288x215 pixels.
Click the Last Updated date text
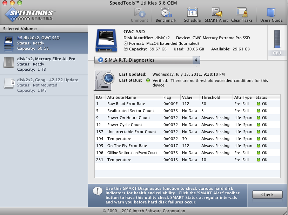tap(189, 75)
